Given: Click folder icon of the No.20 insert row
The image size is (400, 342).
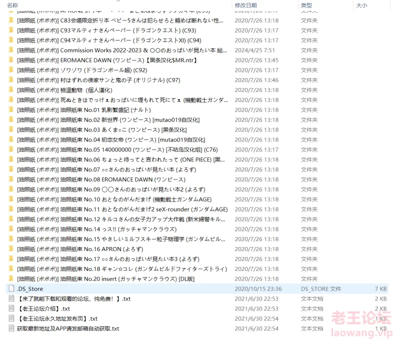Looking at the screenshot, I should 11,279.
